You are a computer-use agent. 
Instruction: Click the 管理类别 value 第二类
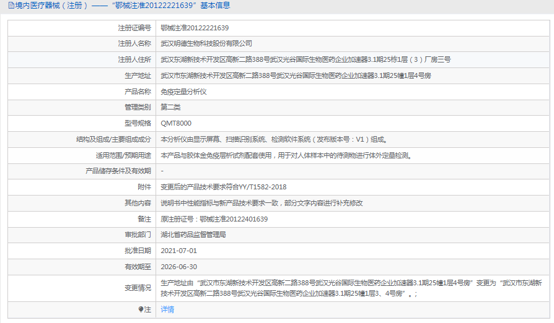pyautogui.click(x=170, y=107)
